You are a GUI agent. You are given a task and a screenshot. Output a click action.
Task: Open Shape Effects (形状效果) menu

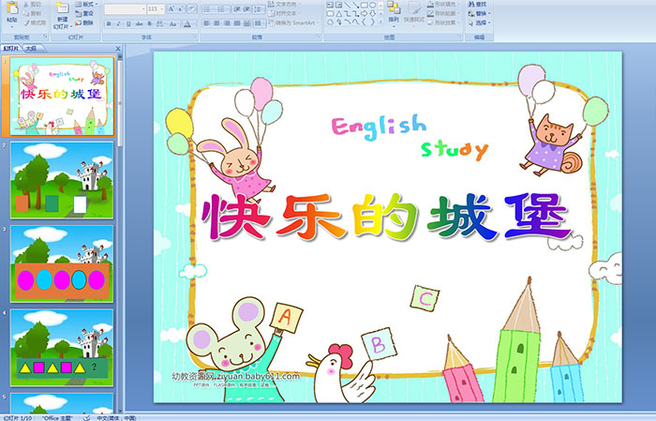[443, 23]
